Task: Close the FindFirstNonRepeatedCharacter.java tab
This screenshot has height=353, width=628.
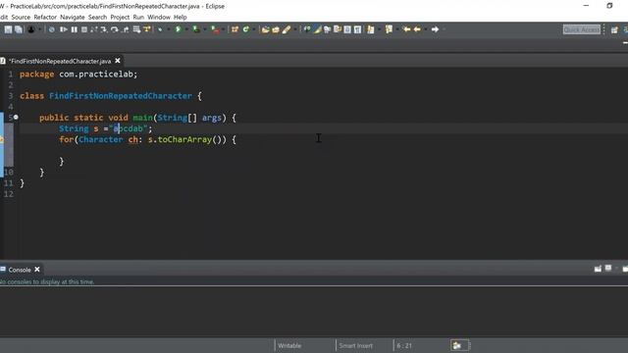Action: [x=118, y=61]
